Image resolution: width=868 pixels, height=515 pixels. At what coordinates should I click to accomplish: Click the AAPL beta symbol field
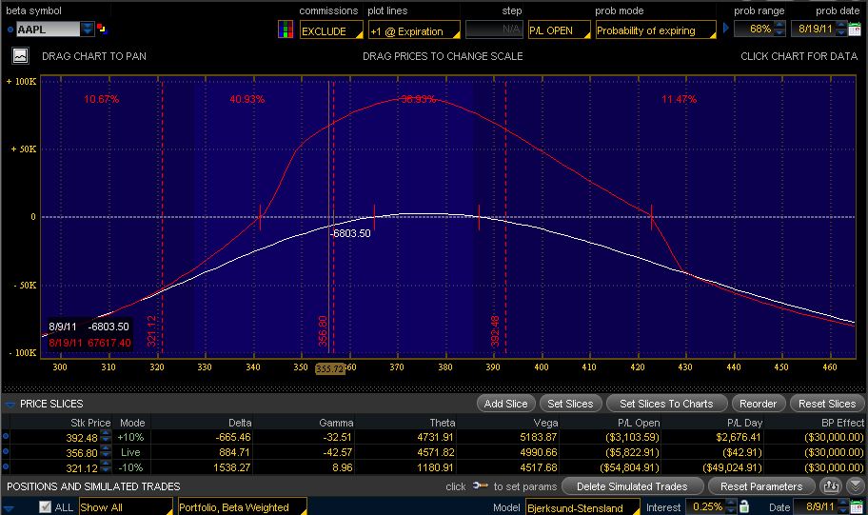click(x=48, y=30)
